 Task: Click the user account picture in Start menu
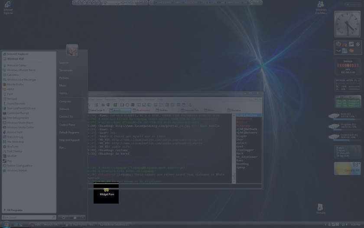pyautogui.click(x=72, y=50)
